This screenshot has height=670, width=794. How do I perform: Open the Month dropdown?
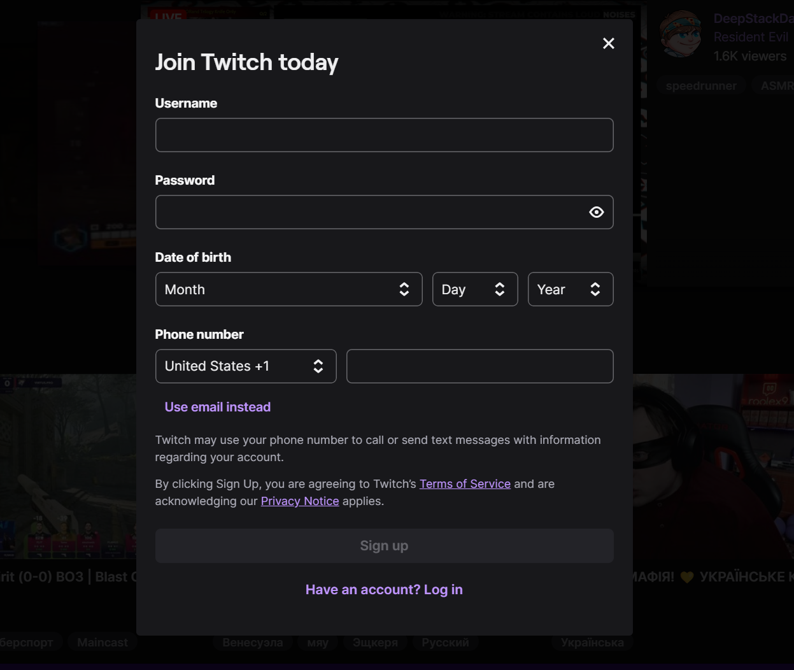coord(289,289)
